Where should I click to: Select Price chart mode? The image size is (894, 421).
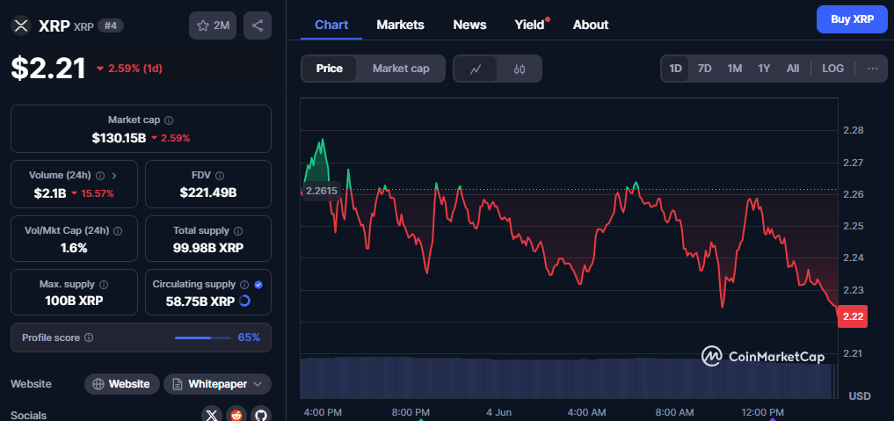[x=330, y=69]
